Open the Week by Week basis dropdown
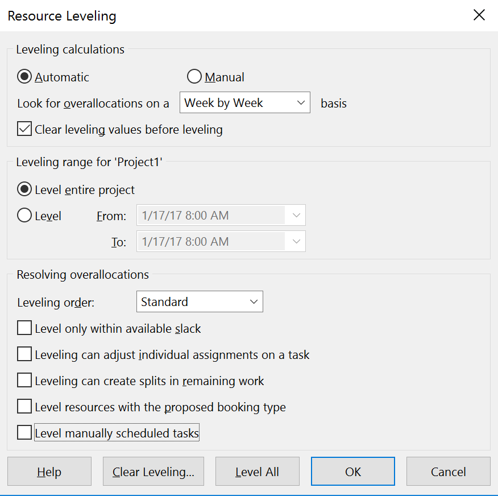The height and width of the screenshot is (496, 498). (244, 103)
